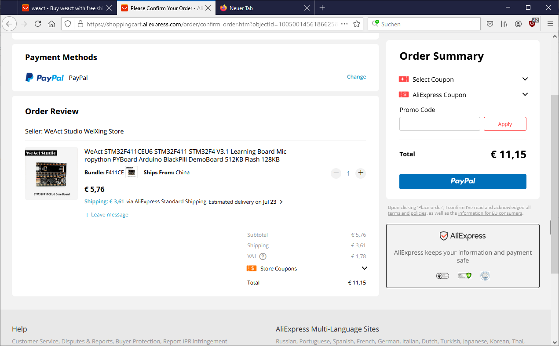559x346 pixels.
Task: Expand shipping options arrow after Jul 23
Action: click(x=281, y=202)
